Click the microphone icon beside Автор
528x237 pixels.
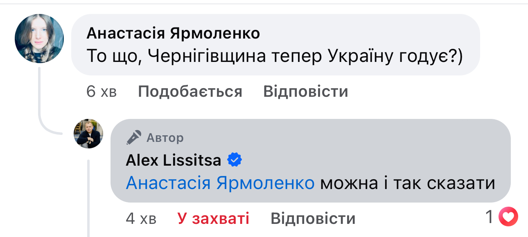134,138
